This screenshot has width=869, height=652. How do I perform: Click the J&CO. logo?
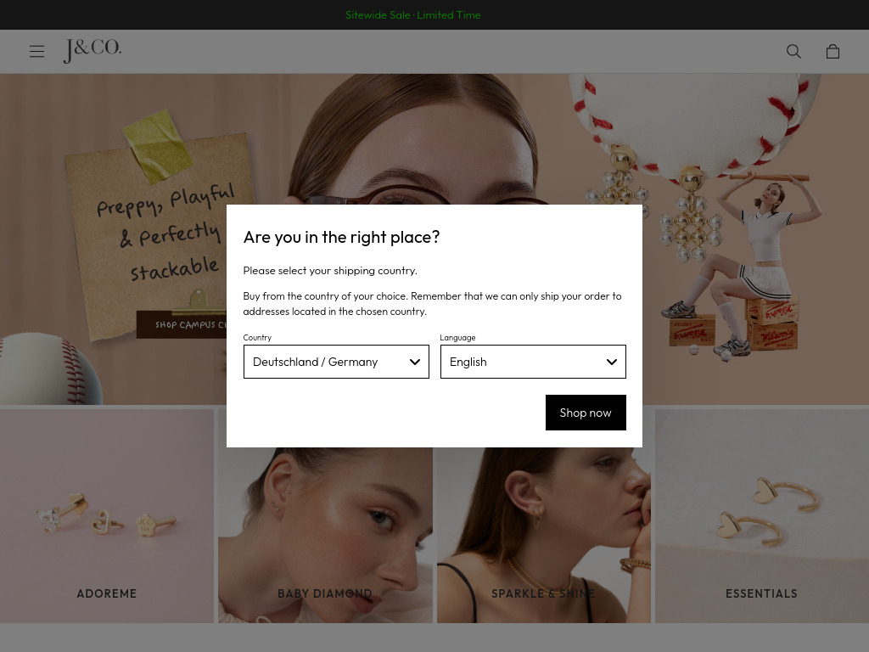click(x=93, y=51)
